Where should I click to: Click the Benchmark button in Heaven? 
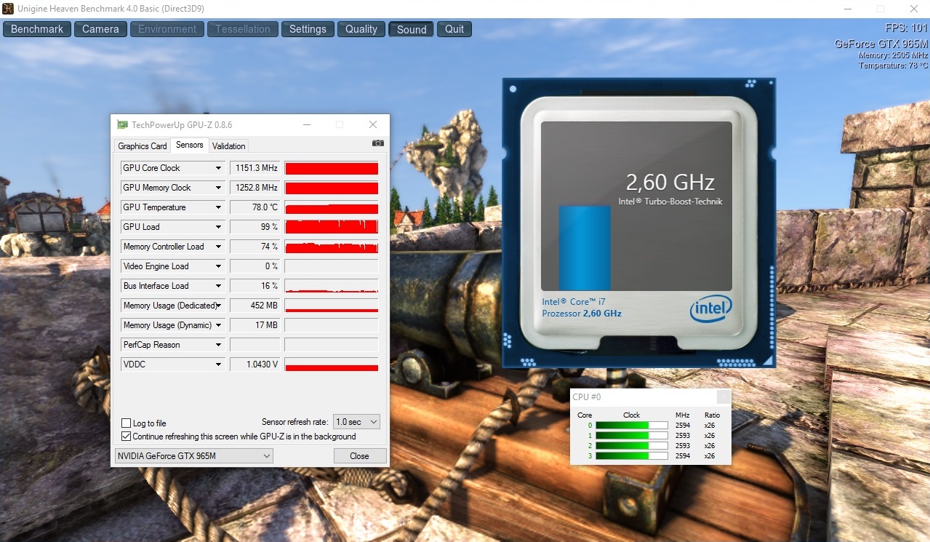coord(37,29)
